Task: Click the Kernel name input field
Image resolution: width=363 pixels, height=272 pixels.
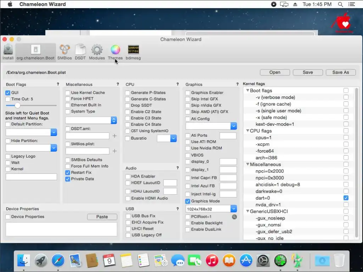Action: 31,177
